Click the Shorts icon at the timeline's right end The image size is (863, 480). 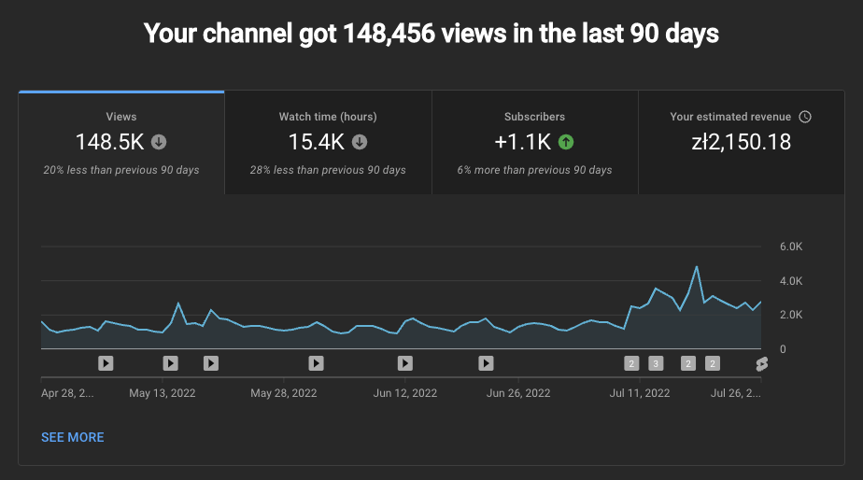click(x=761, y=363)
